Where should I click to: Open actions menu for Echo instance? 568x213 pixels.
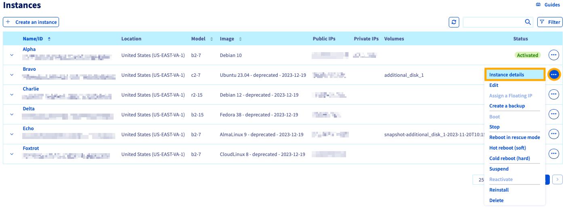553,134
